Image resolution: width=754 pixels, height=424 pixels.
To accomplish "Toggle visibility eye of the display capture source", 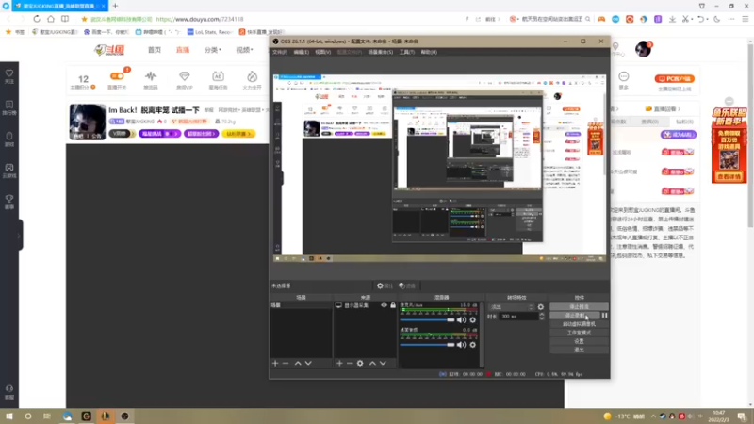I will (384, 305).
